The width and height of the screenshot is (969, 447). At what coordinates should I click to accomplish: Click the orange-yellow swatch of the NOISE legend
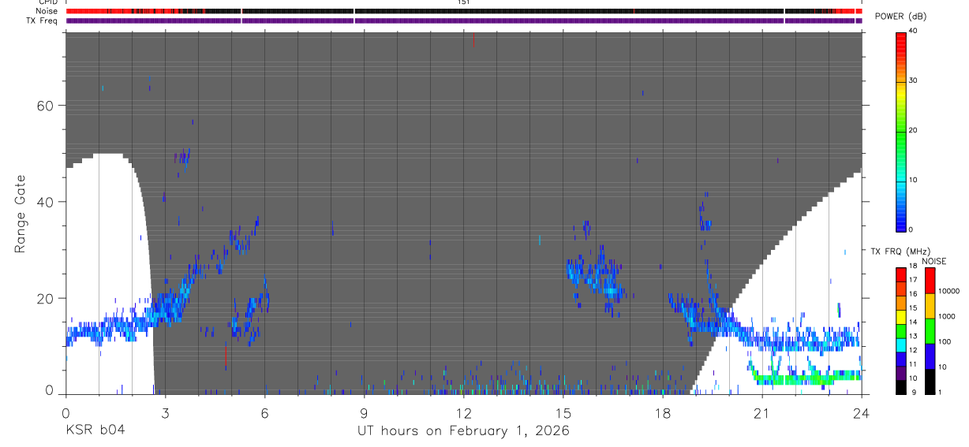[x=930, y=306]
